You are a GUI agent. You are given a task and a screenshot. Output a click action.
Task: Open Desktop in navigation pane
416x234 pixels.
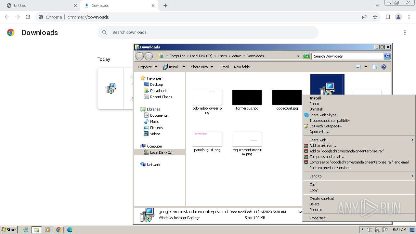[156, 84]
